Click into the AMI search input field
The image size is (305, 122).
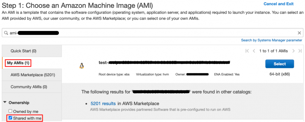(152, 33)
